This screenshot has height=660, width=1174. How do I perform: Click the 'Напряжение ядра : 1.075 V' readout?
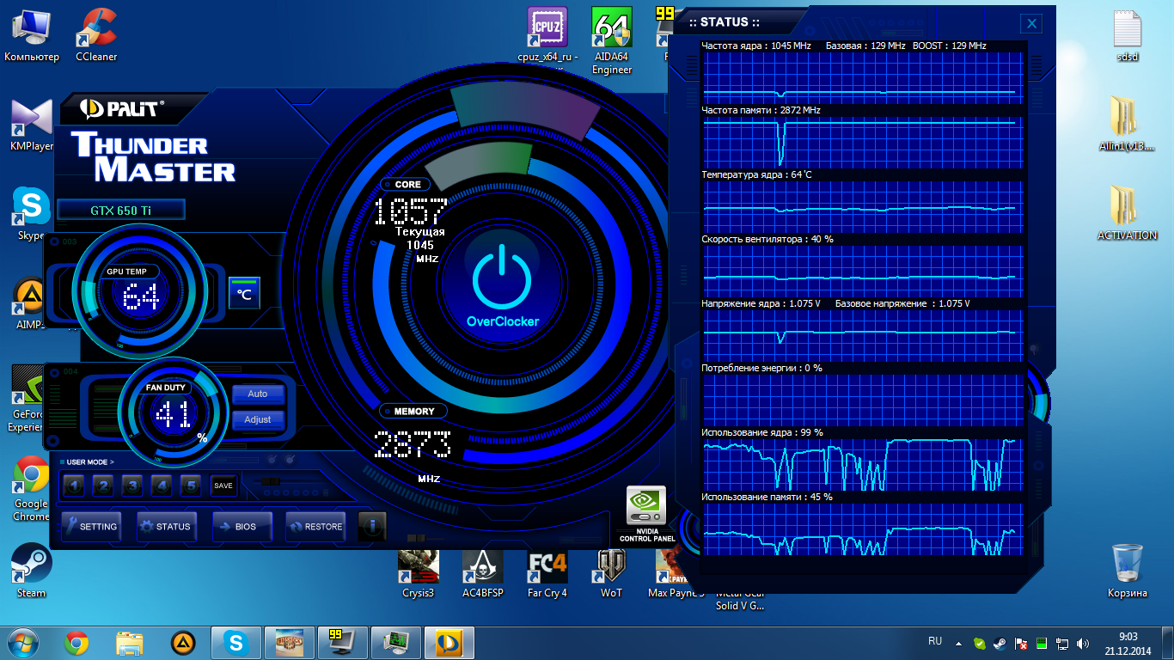(761, 303)
